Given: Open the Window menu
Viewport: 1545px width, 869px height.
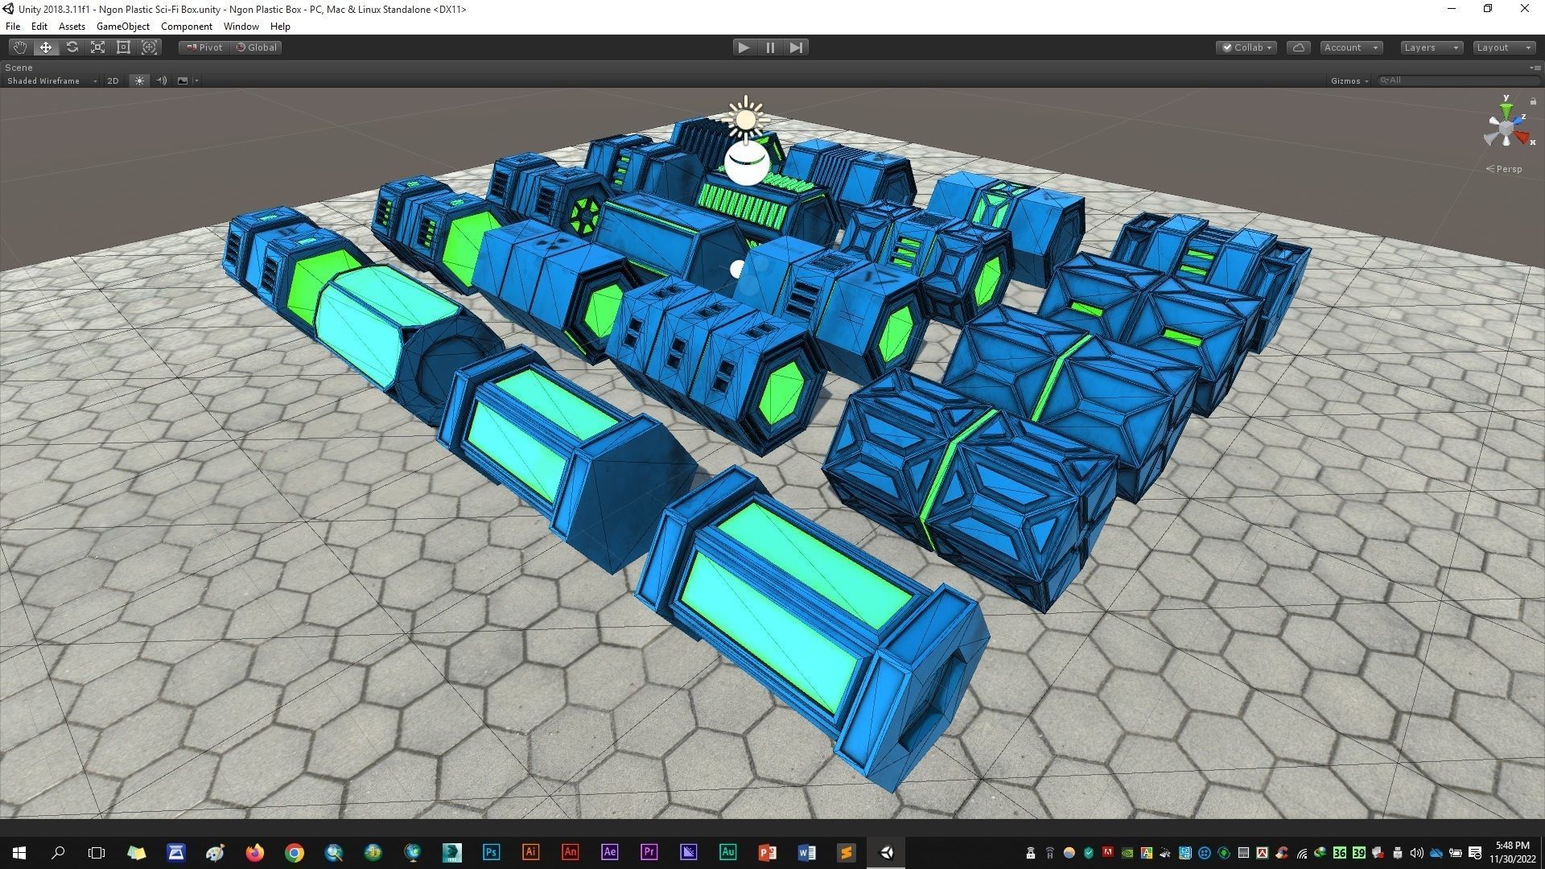Looking at the screenshot, I should 241,27.
